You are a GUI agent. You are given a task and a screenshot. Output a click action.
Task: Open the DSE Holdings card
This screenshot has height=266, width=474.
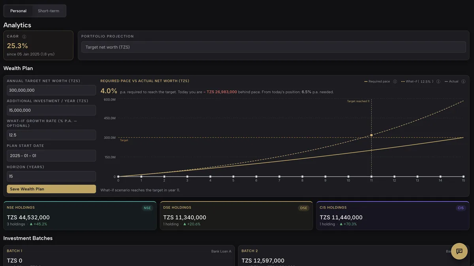coord(236,216)
